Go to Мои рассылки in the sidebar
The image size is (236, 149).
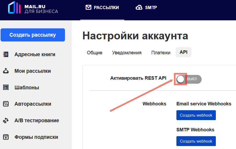(32, 71)
